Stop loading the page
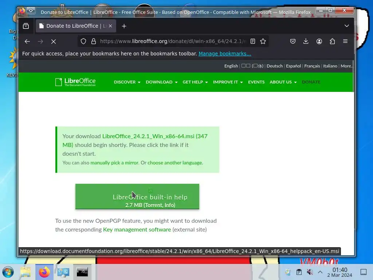Screen dimensions: 373x280 tap(54, 42)
